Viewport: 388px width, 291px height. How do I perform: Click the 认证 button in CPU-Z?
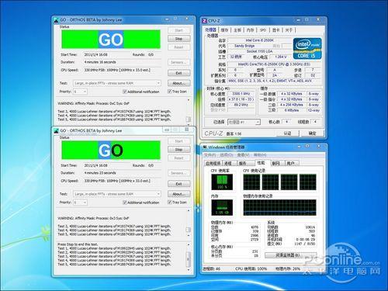tap(287, 133)
